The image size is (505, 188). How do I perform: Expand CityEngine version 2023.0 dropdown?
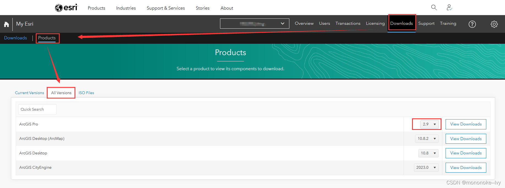tap(426, 167)
